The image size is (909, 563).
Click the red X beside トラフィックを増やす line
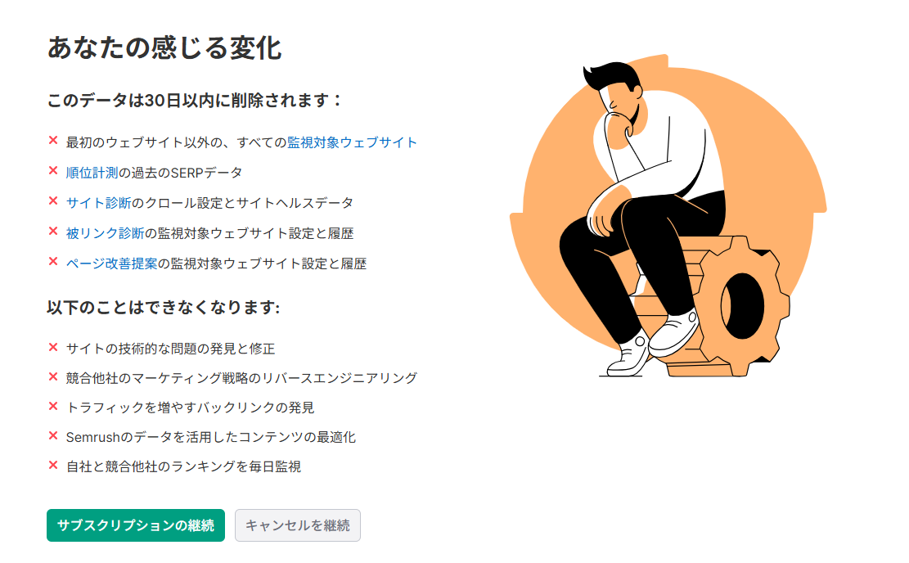pyautogui.click(x=53, y=406)
